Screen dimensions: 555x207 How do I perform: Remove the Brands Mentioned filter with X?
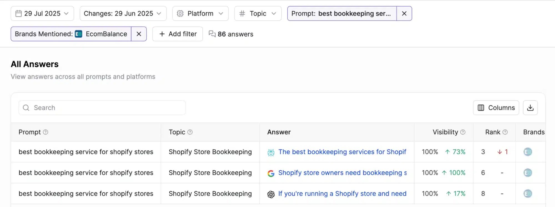pyautogui.click(x=139, y=34)
